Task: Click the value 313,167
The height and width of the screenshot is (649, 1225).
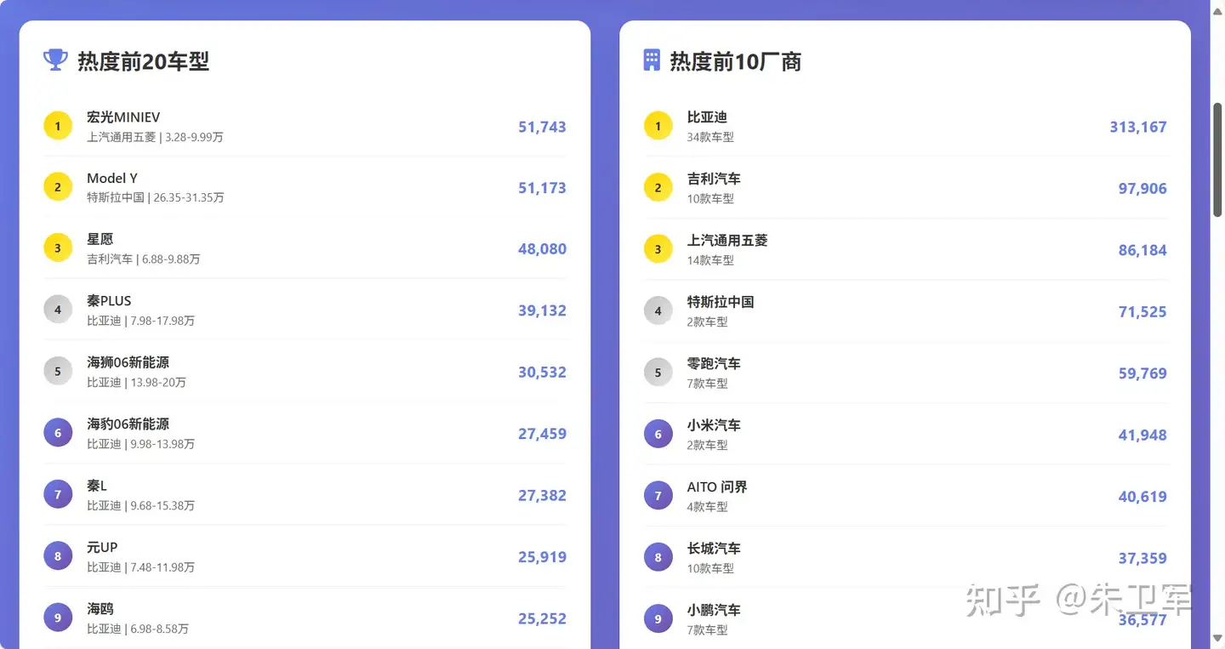Action: (x=1138, y=127)
